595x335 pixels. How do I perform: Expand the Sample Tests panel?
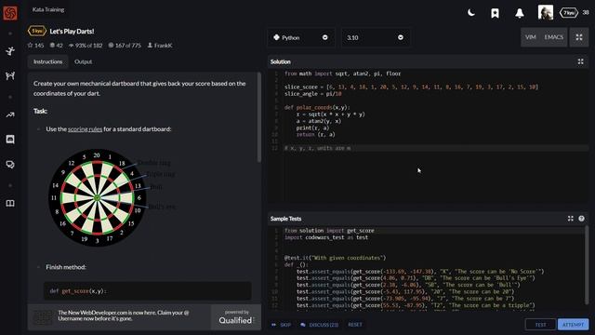(570, 219)
